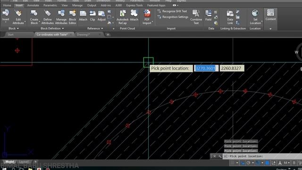
Task: Expand the Content panel arrow
Action: point(270,29)
